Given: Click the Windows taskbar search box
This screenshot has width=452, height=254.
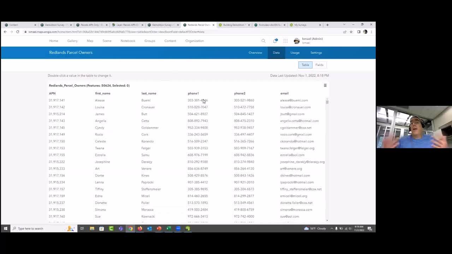Looking at the screenshot, I should pyautogui.click(x=39, y=229).
